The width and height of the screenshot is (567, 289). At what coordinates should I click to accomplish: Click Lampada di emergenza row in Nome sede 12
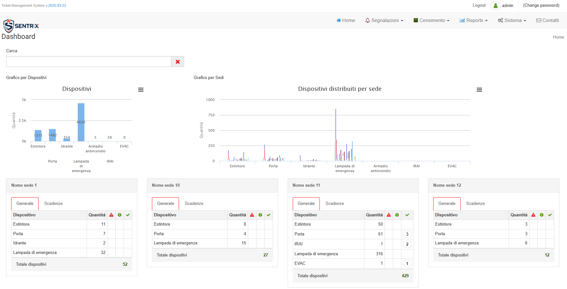coord(494,243)
